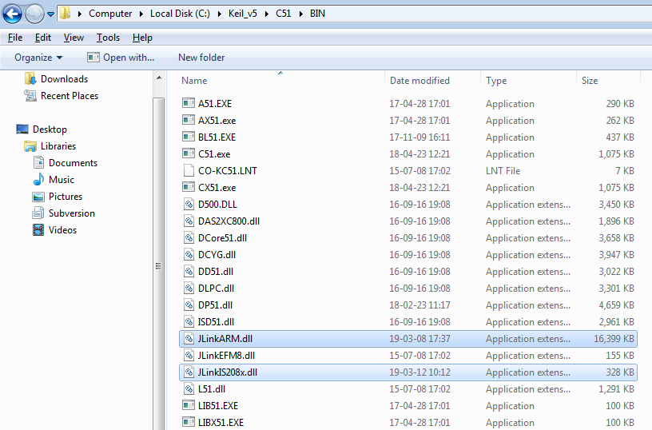Screen dimensions: 652x430
Task: Open Subversion in the Libraries tree
Action: 71,213
